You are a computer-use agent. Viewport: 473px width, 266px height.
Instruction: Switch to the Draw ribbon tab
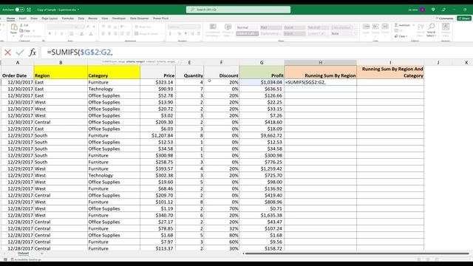[34, 18]
